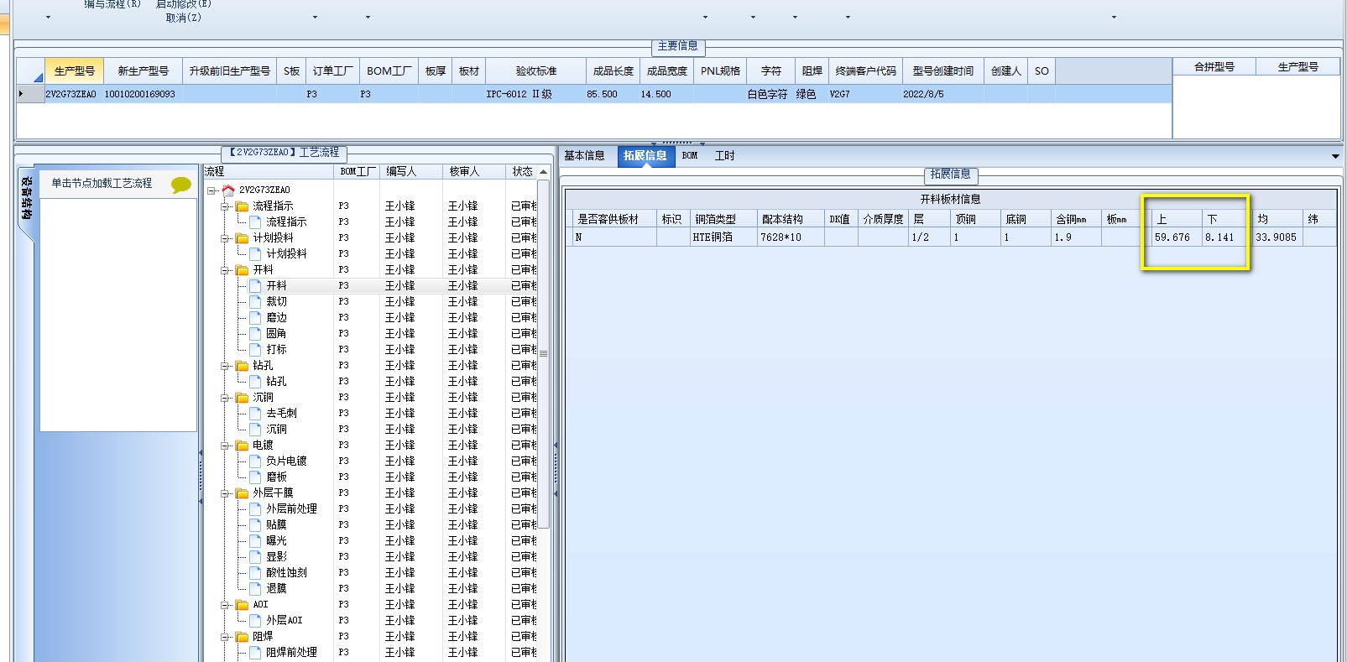Viewport: 1347px width, 662px height.
Task: Select the 计划投料 folder icon
Action: (x=243, y=237)
